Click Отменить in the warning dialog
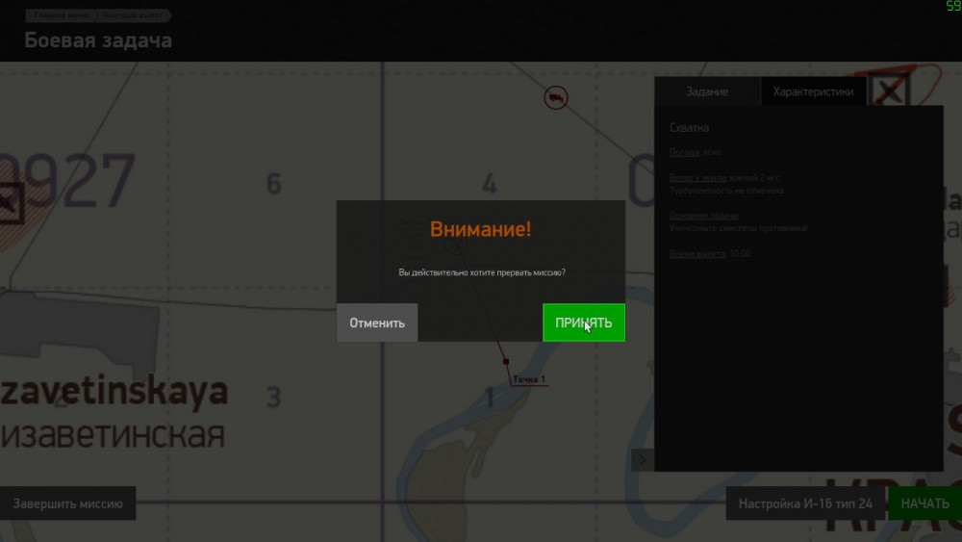The image size is (962, 542). [x=377, y=323]
